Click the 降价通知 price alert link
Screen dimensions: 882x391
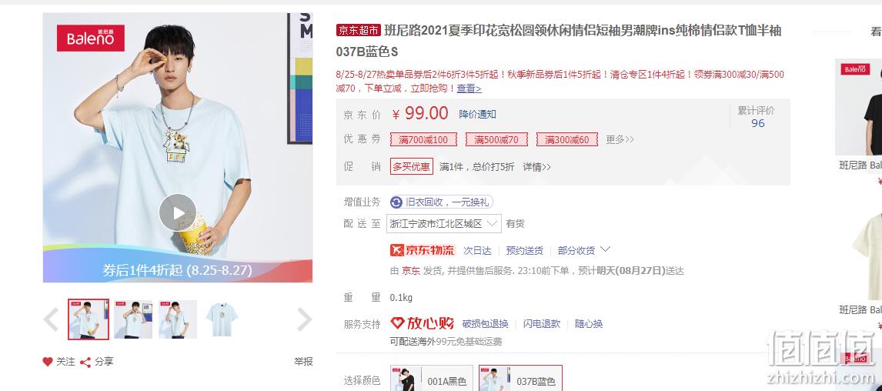[478, 114]
